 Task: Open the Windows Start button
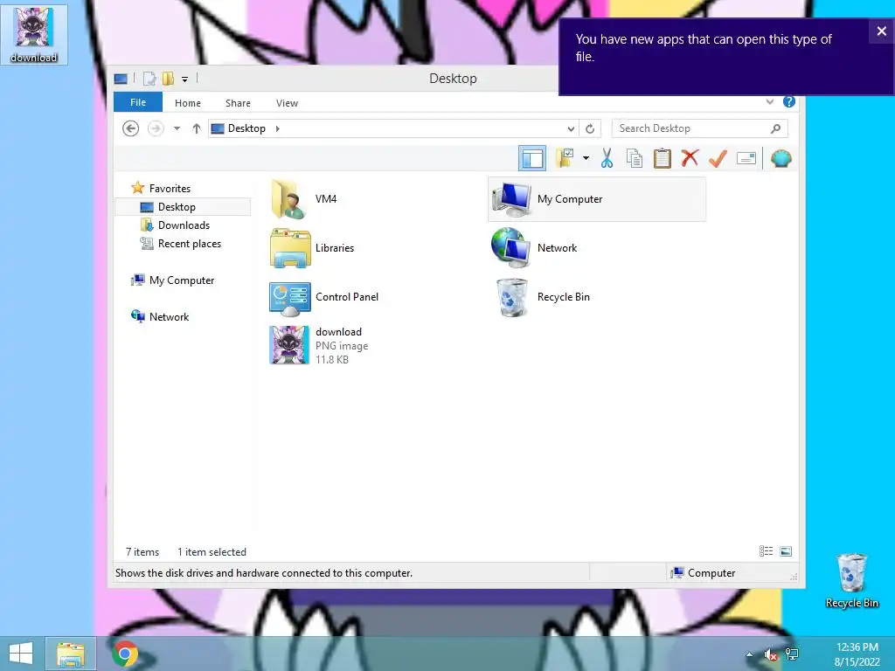[21, 654]
